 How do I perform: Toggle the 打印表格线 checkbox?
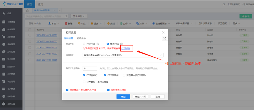click(x=105, y=75)
